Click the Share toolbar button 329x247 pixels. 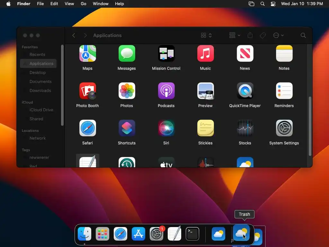coord(250,35)
